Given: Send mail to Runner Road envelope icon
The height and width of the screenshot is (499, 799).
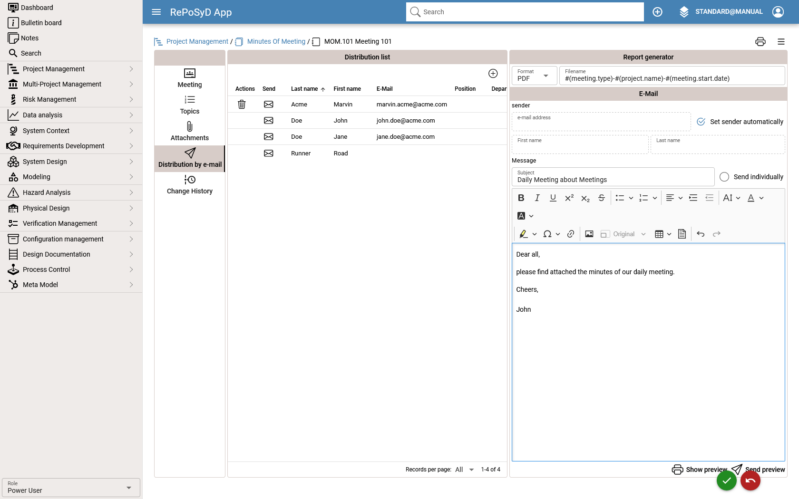Looking at the screenshot, I should (x=269, y=153).
